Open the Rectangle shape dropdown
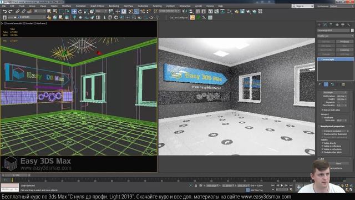This screenshot has width=355, height=200. click(334, 92)
